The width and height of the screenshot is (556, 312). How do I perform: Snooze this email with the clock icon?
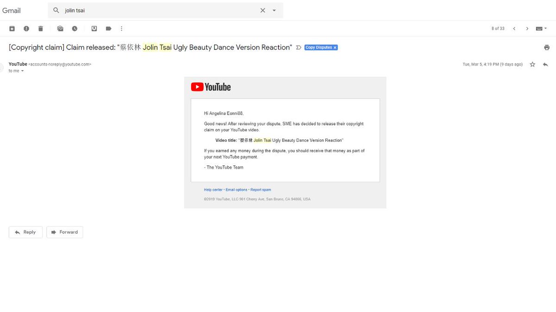click(75, 29)
